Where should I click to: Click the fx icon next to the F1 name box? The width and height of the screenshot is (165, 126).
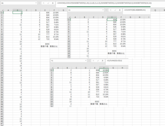103,61
